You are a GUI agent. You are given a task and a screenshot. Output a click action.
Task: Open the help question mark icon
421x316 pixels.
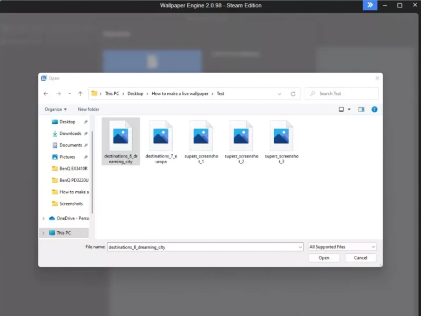pyautogui.click(x=374, y=110)
